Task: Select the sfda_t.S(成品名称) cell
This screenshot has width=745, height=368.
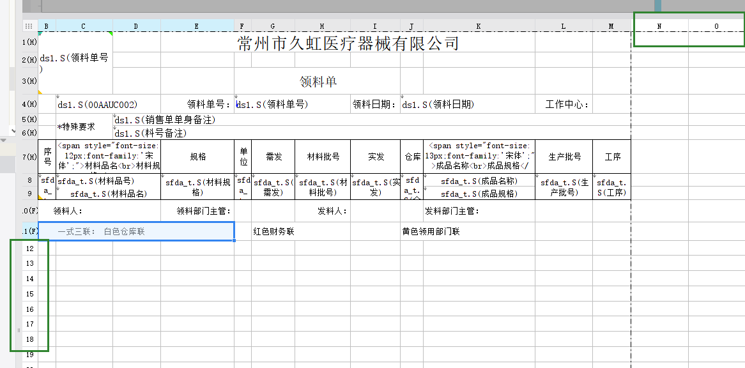Action: tap(479, 180)
